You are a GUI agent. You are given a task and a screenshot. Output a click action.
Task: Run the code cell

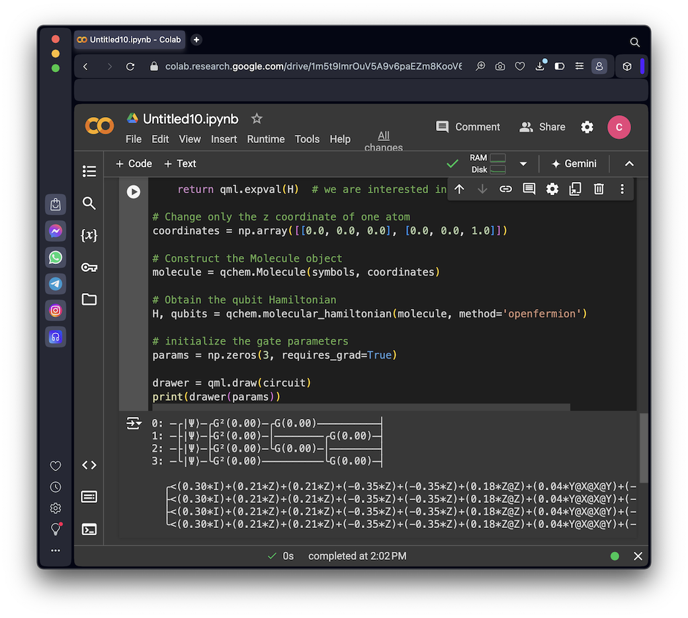tap(134, 191)
